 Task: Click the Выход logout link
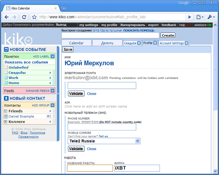[61, 25]
